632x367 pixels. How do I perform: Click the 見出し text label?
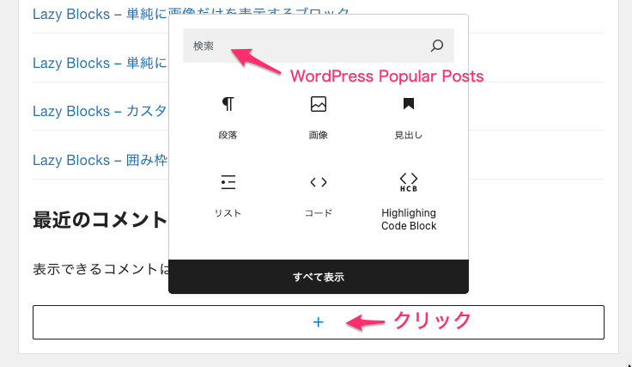coord(409,136)
